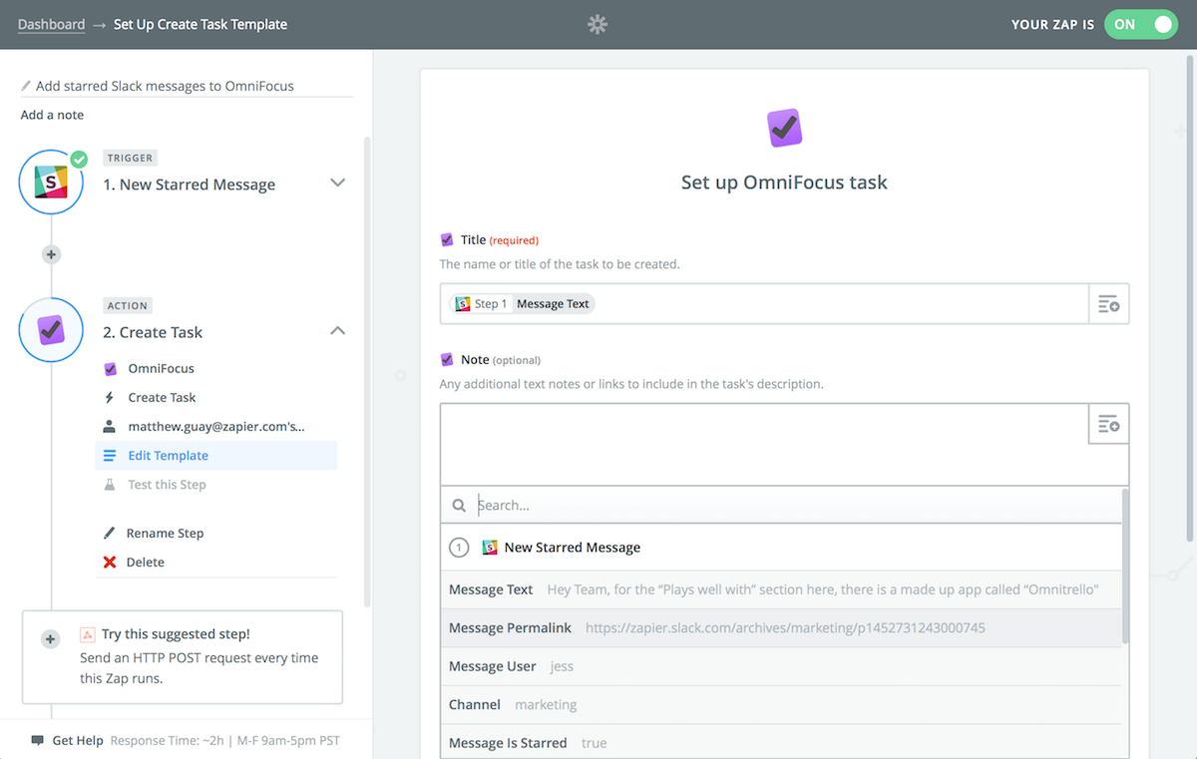
Task: Click into the Title input field
Action: 764,303
